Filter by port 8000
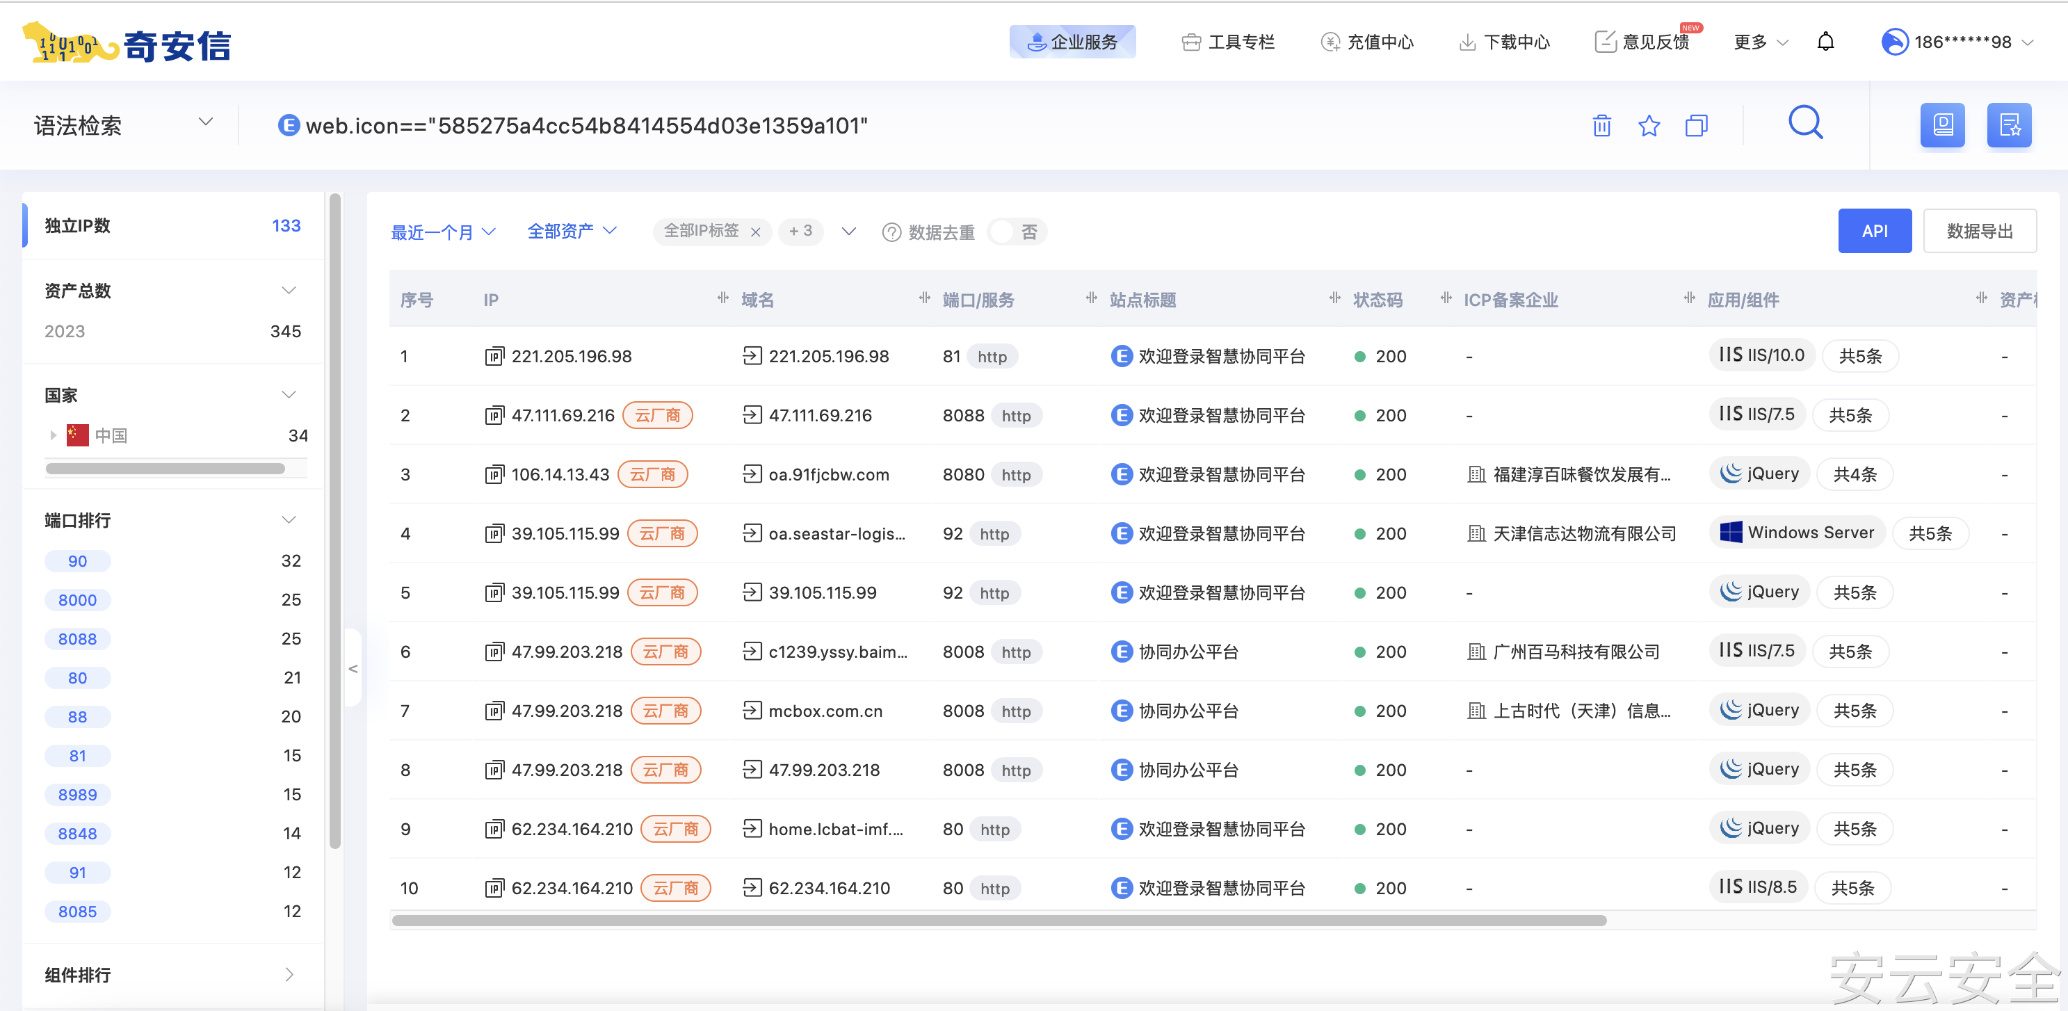The width and height of the screenshot is (2068, 1011). coord(77,600)
